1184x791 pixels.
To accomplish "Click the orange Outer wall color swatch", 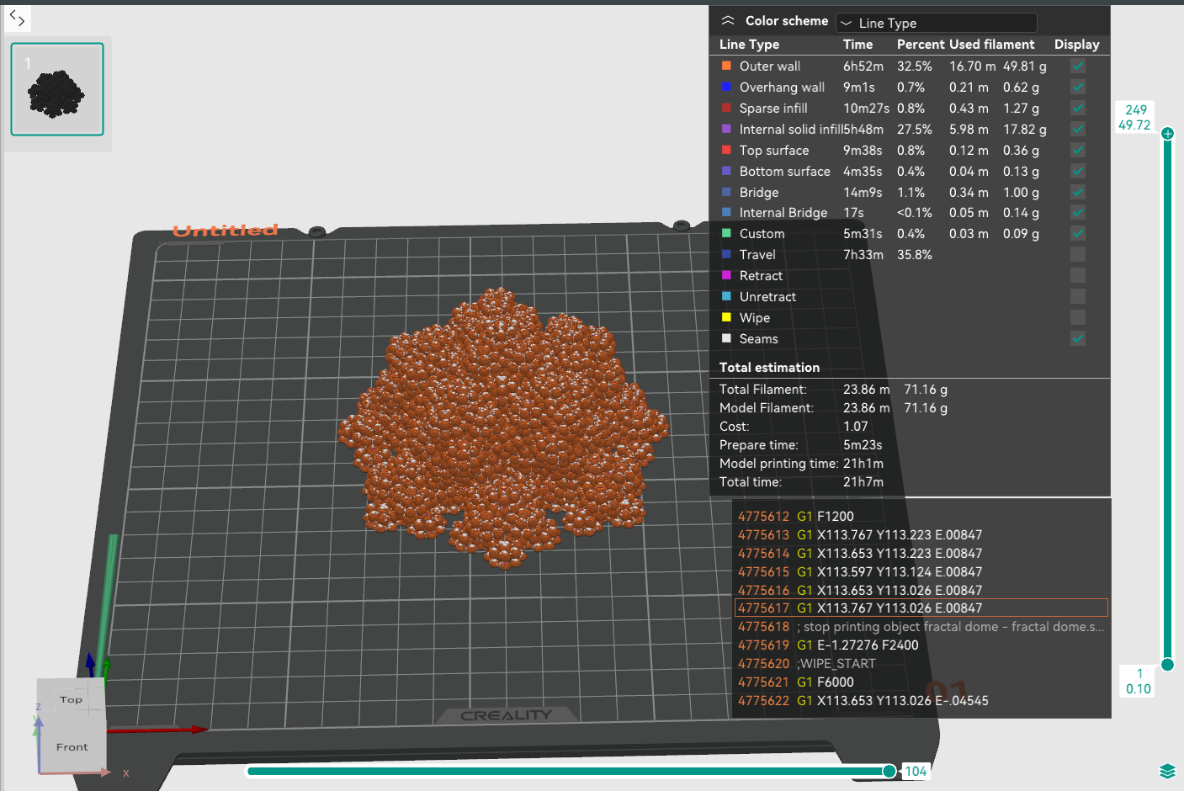I will 726,66.
